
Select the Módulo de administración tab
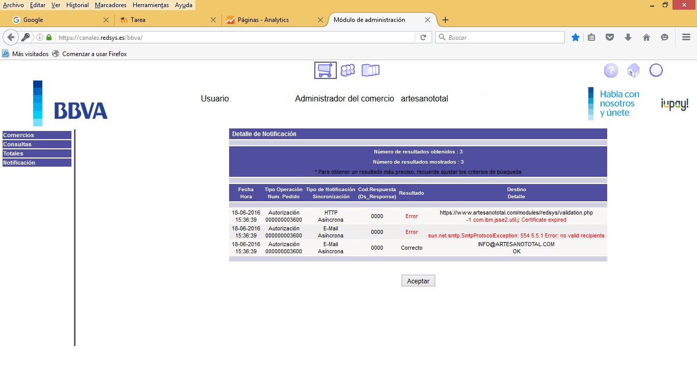click(382, 20)
